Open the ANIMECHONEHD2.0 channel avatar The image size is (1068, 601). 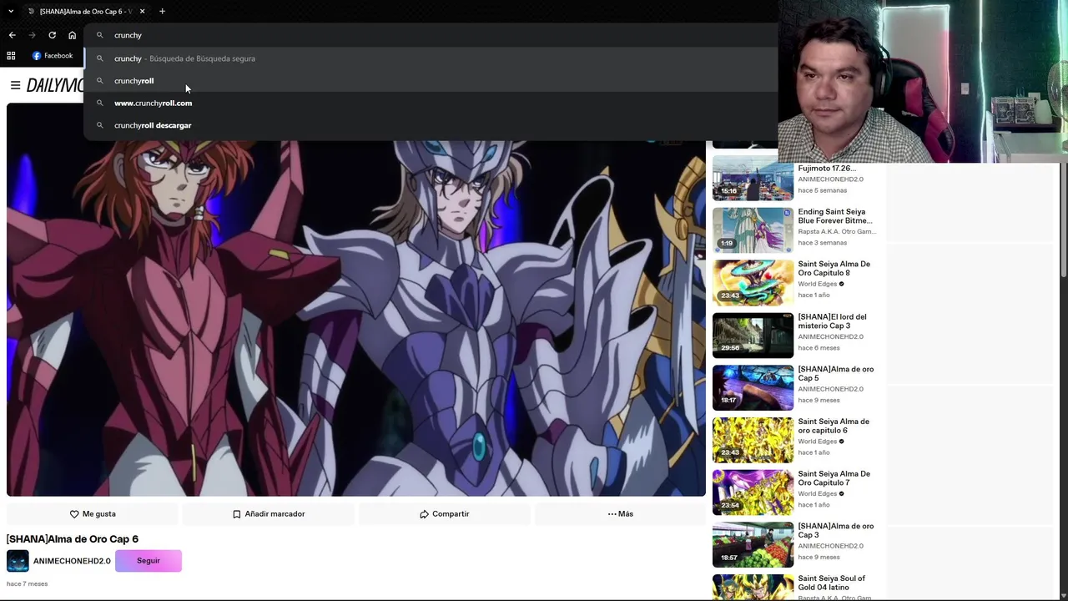click(x=18, y=561)
